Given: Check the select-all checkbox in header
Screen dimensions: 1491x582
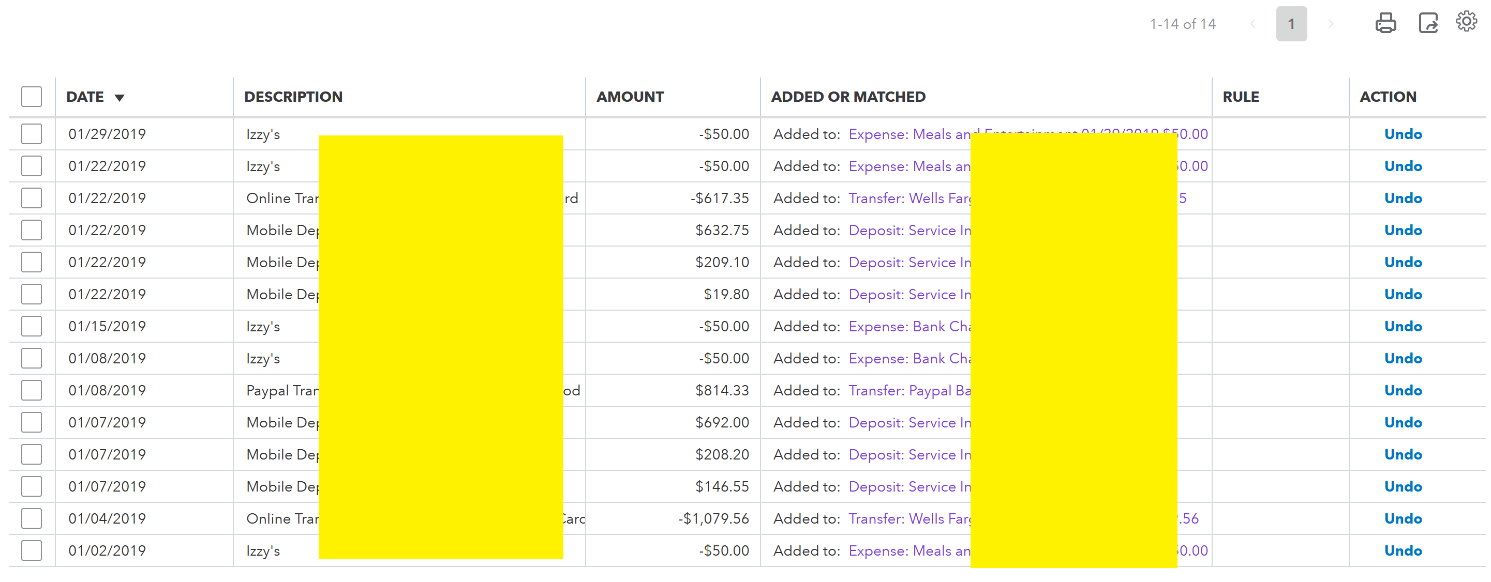Looking at the screenshot, I should 31,97.
